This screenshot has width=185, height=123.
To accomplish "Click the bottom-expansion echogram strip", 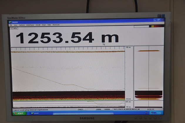I will [x=69, y=104].
